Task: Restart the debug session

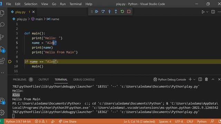Action: [122, 11]
